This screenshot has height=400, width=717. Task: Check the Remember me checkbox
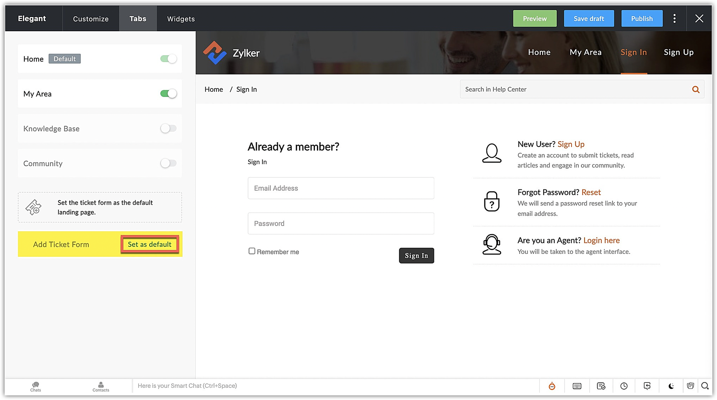(252, 251)
